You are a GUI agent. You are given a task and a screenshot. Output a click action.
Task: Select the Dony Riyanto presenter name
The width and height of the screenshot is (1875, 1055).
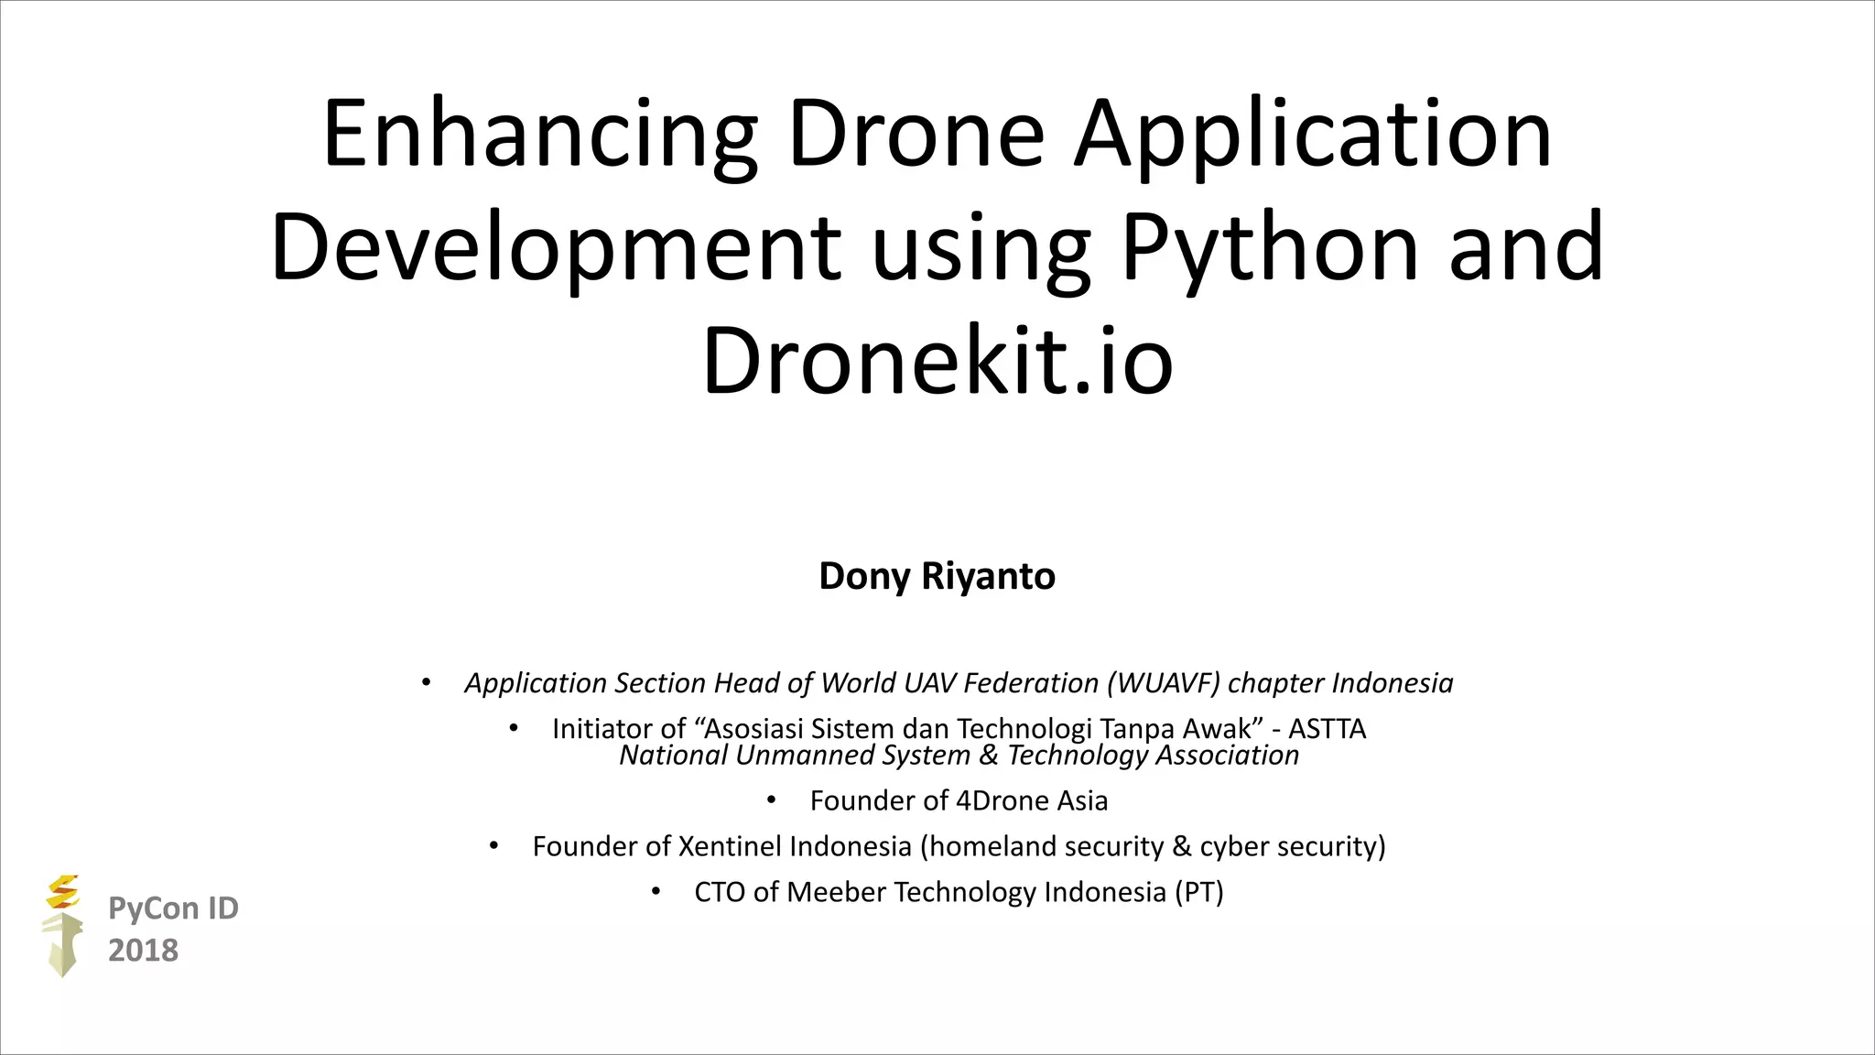[937, 576]
